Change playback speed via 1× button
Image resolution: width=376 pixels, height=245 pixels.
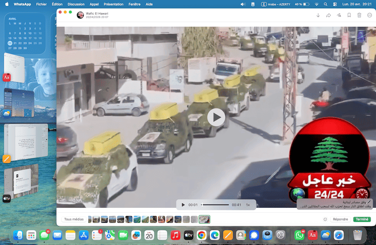248,205
